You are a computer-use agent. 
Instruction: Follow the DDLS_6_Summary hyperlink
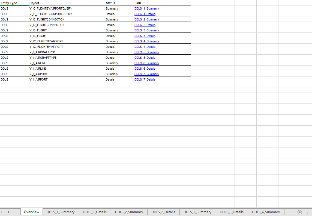coord(147,63)
